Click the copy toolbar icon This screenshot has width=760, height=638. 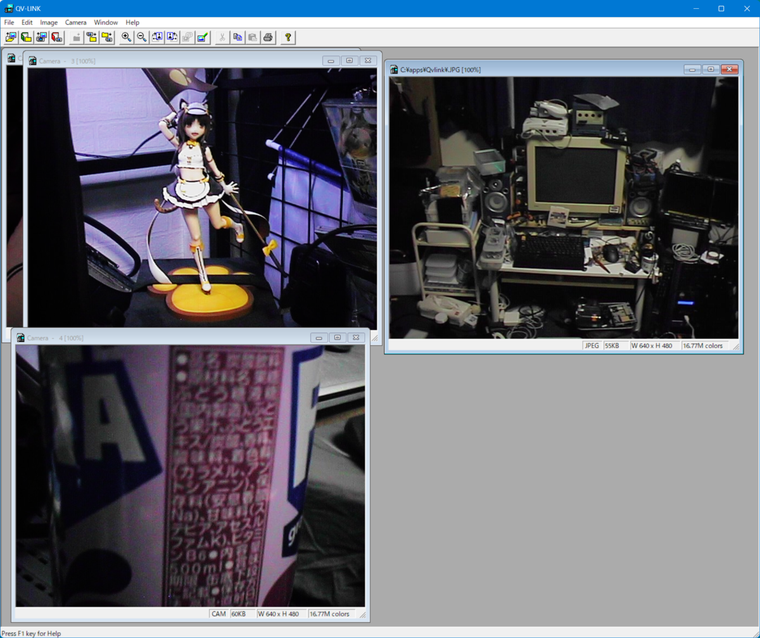click(x=237, y=37)
